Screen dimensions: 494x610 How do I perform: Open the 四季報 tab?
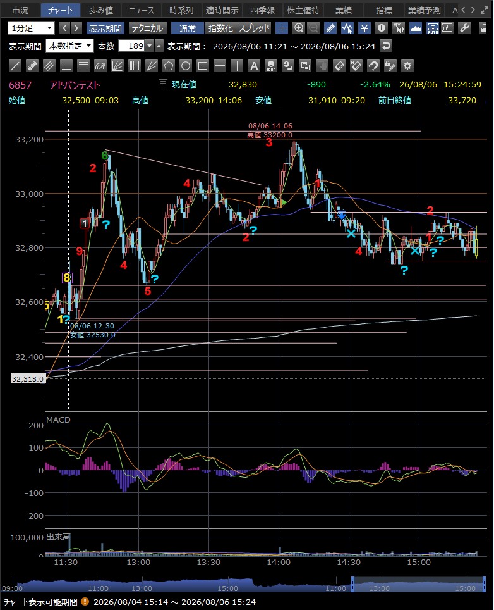[263, 10]
